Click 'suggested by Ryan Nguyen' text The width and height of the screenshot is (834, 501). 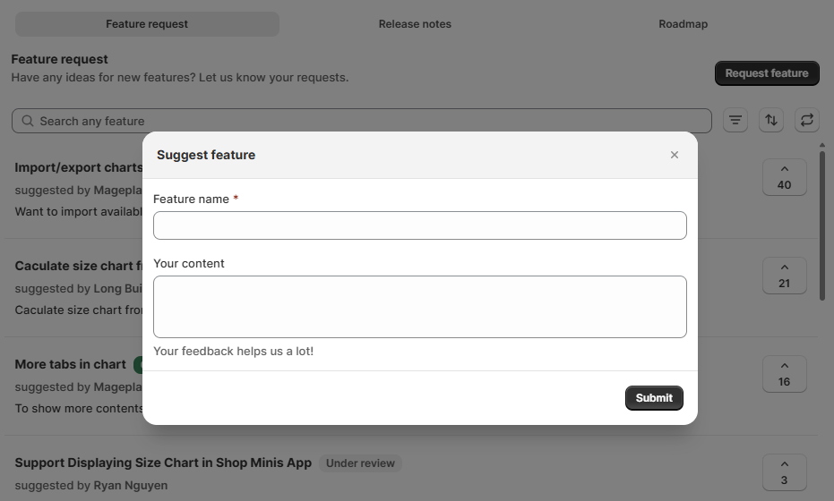[x=91, y=486]
